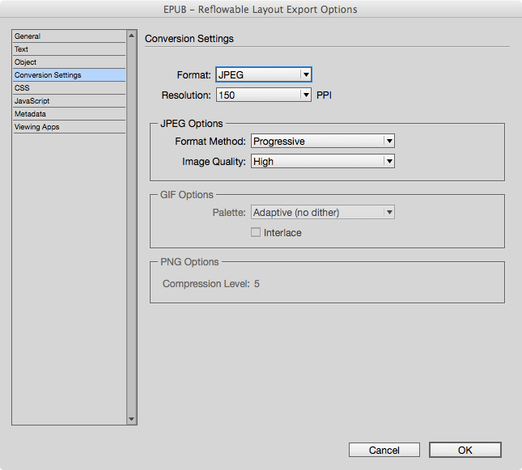Expand the Format Method dropdown
This screenshot has width=522, height=470.
tap(323, 141)
